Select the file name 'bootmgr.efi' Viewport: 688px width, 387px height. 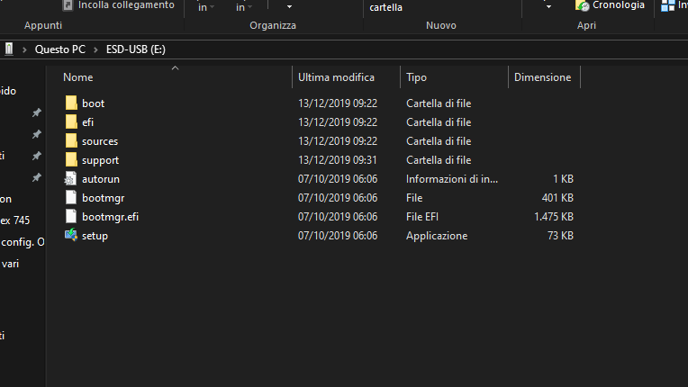coord(110,217)
